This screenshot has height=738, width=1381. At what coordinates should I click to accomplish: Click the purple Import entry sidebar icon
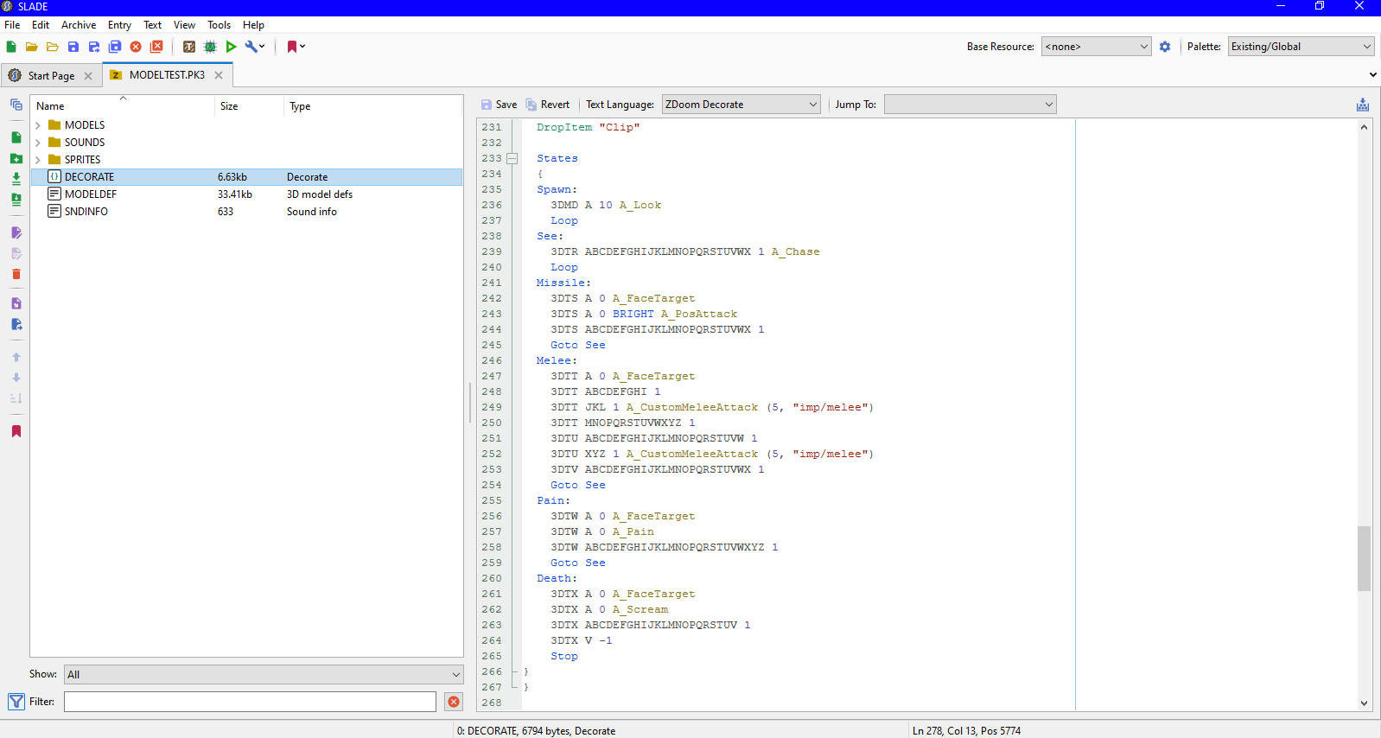coord(16,303)
